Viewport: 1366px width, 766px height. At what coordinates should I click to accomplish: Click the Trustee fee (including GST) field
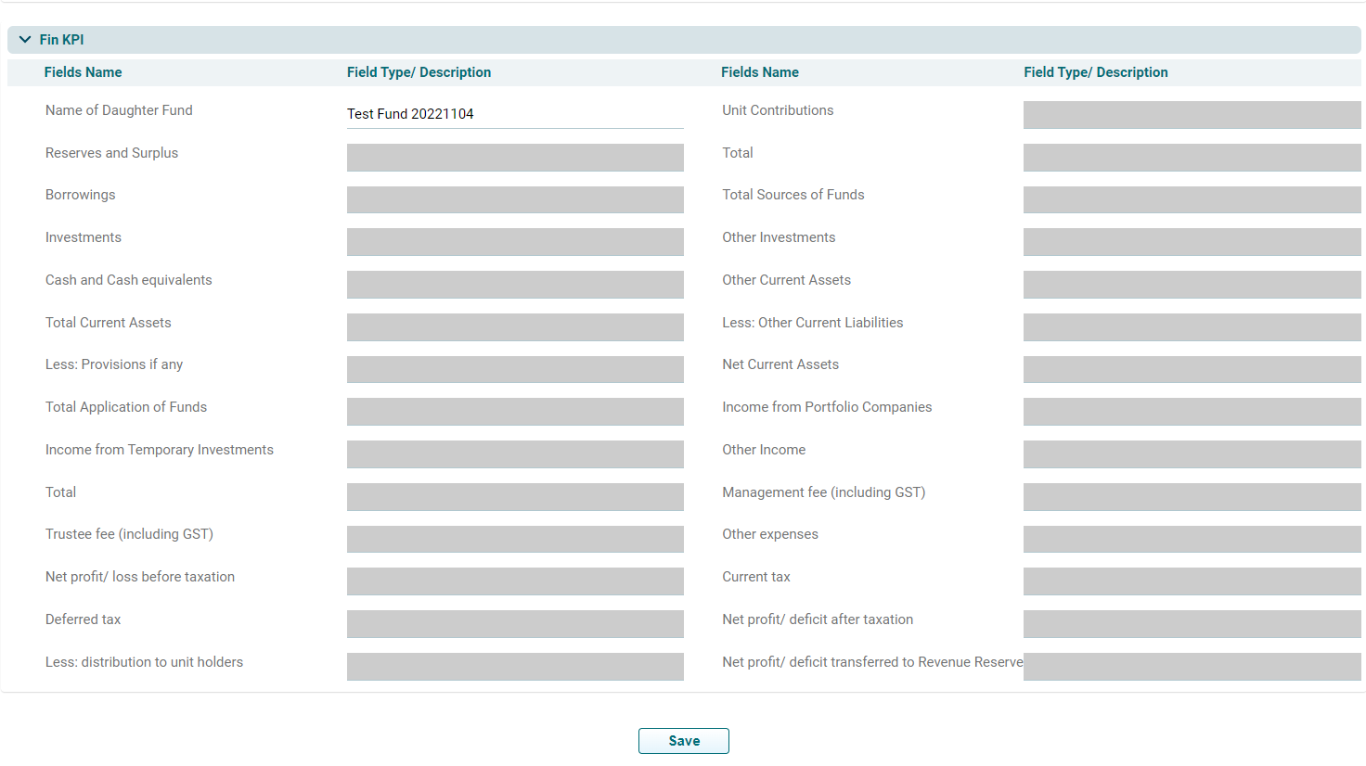515,539
